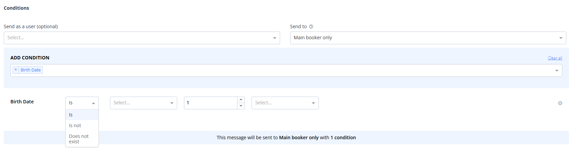Open the second Select dropdown after operator
The width and height of the screenshot is (571, 154).
coord(143,103)
